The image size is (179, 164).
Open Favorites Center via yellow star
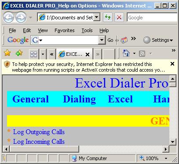(7, 53)
